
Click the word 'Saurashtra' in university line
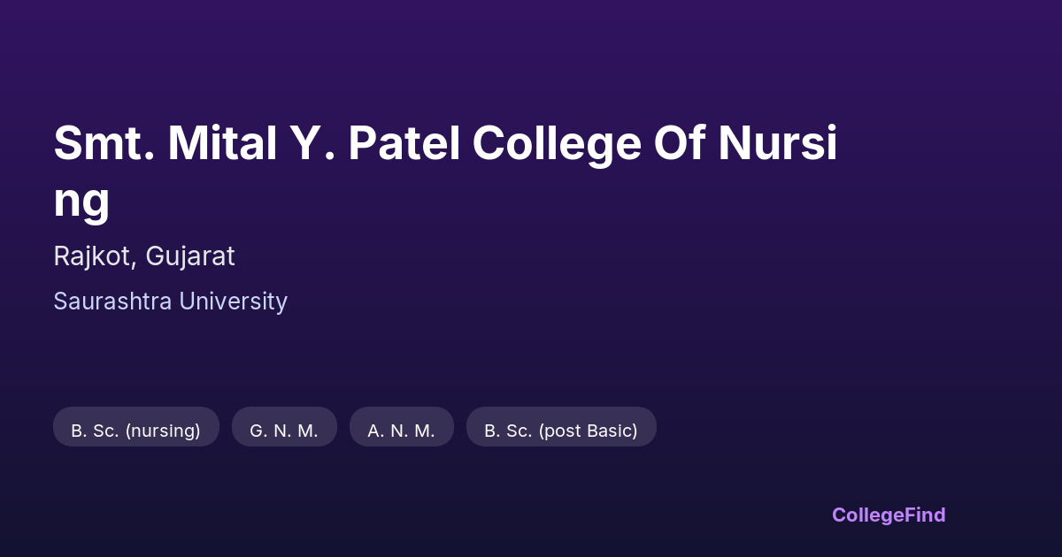(x=113, y=301)
